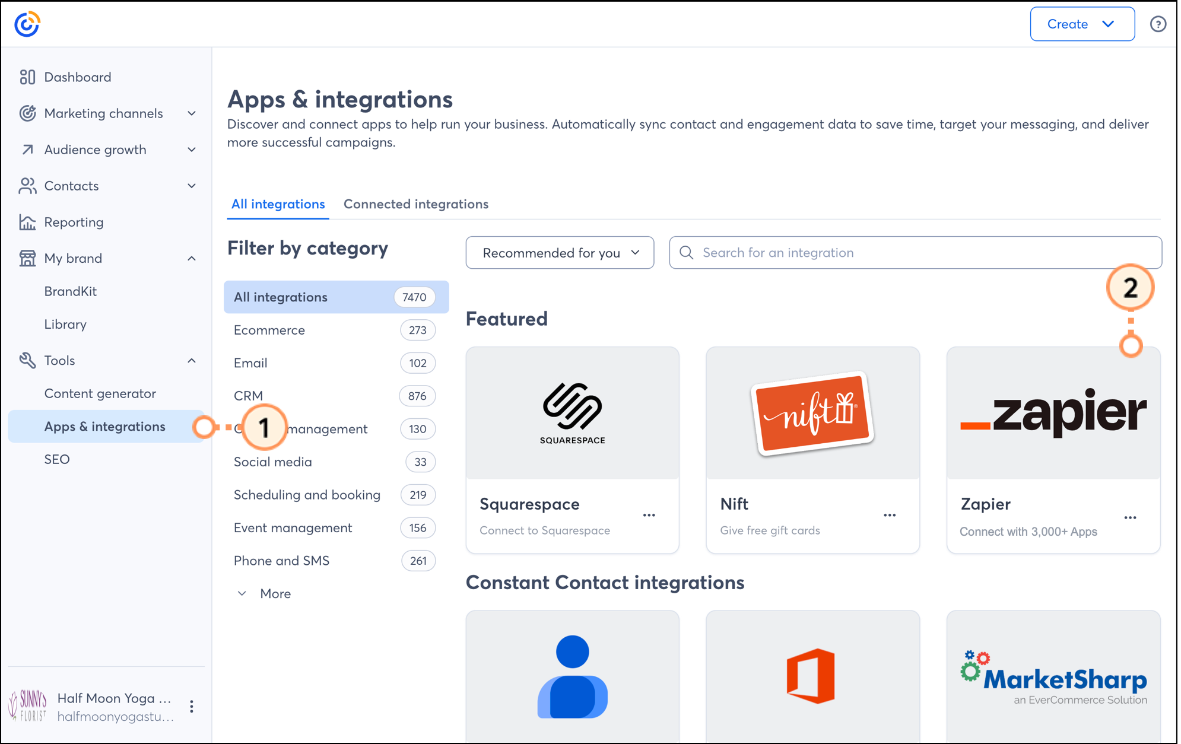Click the Search for an integration field
Viewport: 1181px width, 744px height.
point(915,253)
